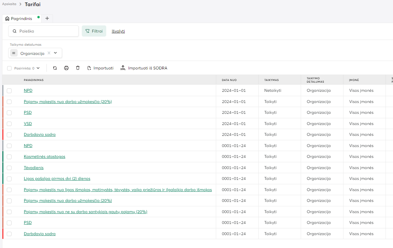Check the checkbox for VSD row
Viewport: 393px width, 248px height.
(x=9, y=124)
